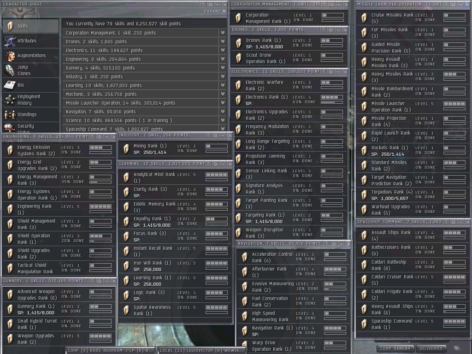
Task: Select the Warp Drive Operation skill row
Action: tap(294, 346)
